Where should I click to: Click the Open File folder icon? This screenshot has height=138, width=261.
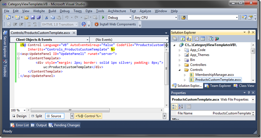click(26, 18)
